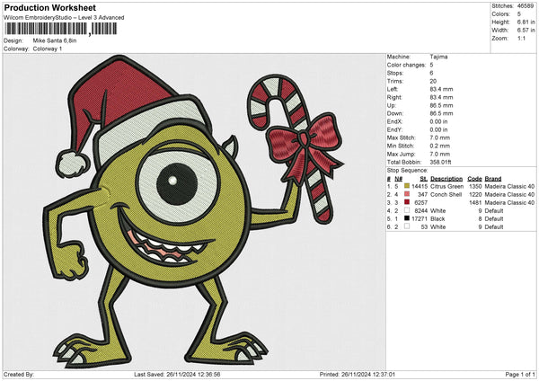The width and height of the screenshot is (539, 381).
Task: Click the Zoom value '1:1'
Action: tap(521, 38)
